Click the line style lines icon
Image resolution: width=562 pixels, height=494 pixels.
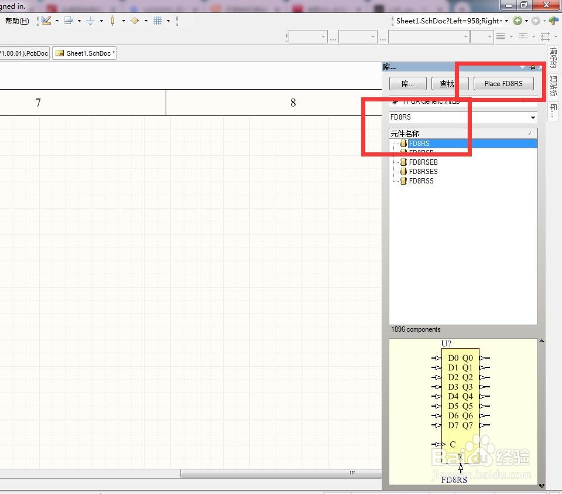501,36
